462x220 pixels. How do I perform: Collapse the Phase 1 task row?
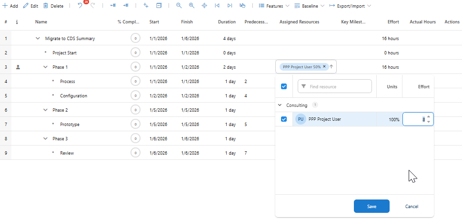[x=46, y=67]
